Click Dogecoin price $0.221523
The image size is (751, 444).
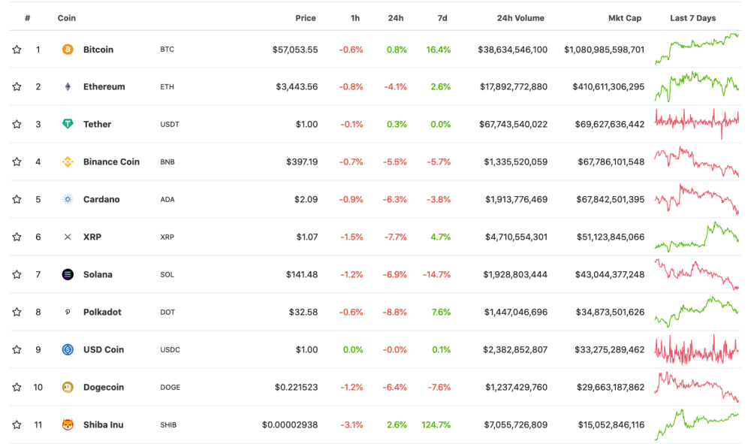click(x=296, y=387)
